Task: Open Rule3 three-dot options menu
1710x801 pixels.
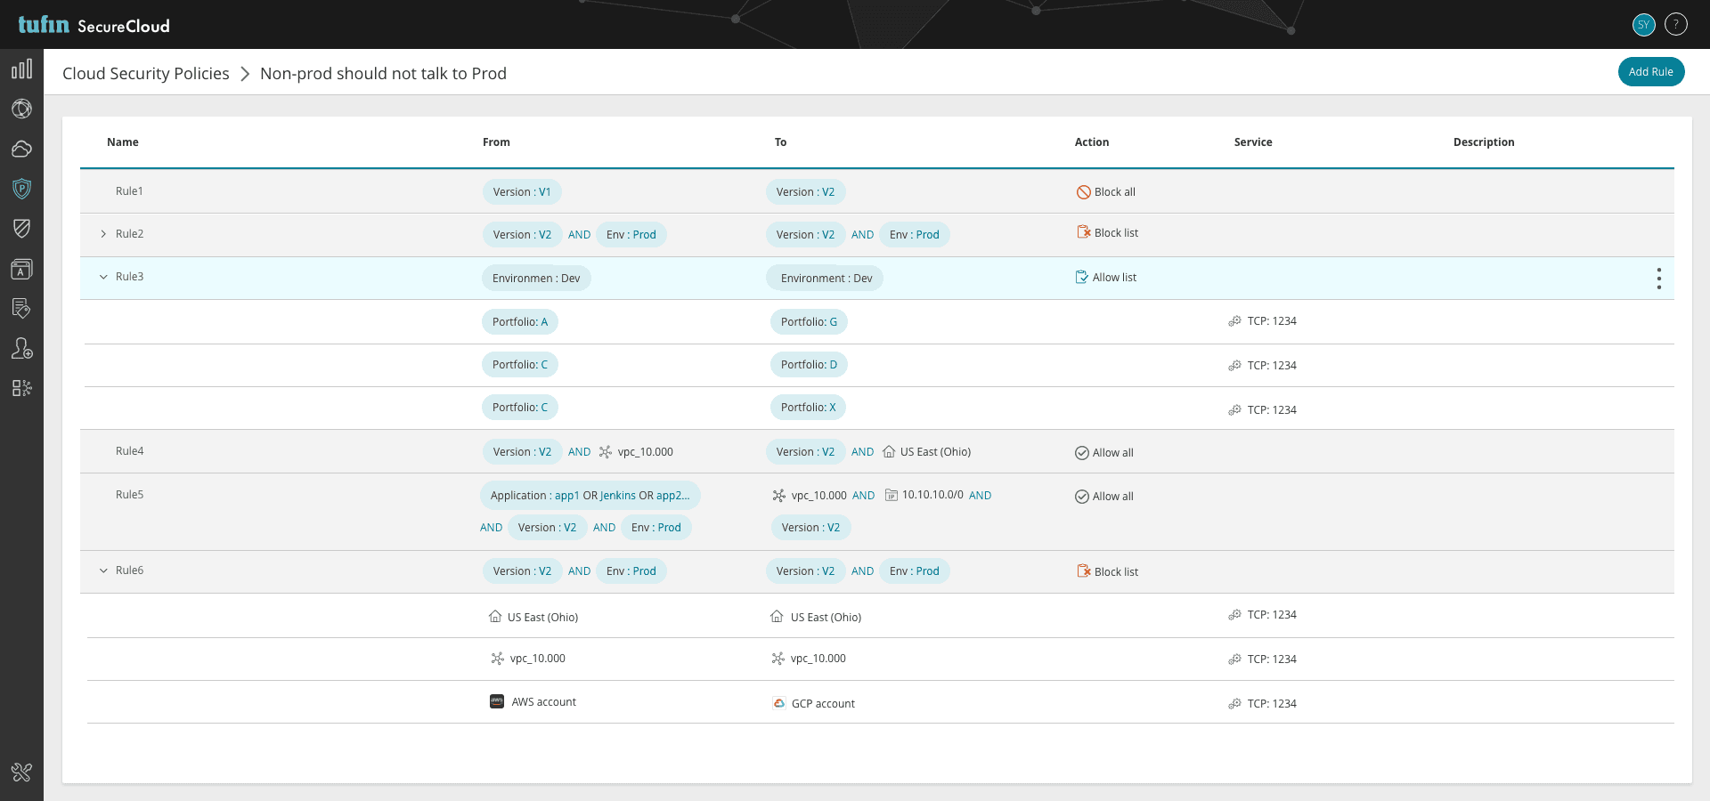Action: (x=1658, y=279)
